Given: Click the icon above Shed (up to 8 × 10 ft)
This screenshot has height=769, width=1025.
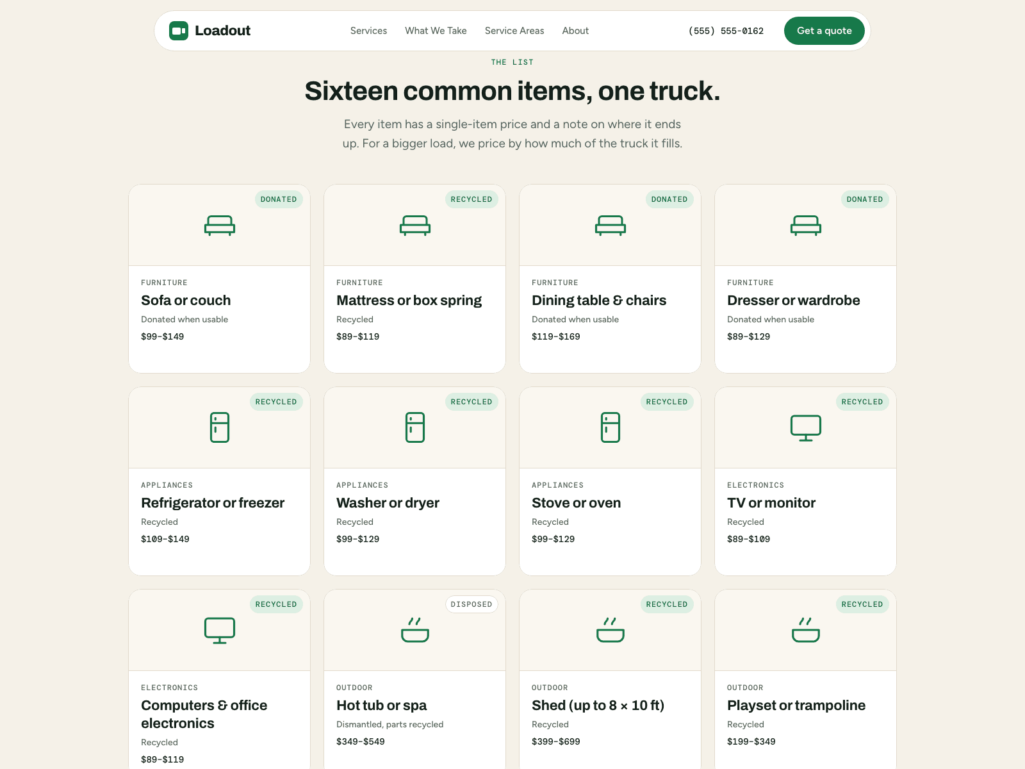Looking at the screenshot, I should [611, 630].
